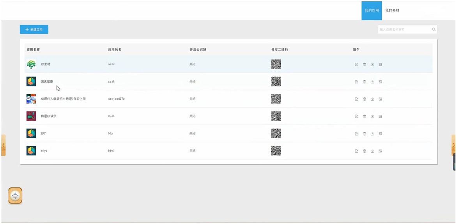
Task: Select the app name BFY
Action: (x=43, y=133)
